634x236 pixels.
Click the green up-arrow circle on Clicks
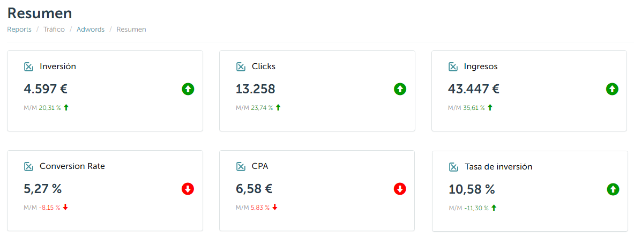(x=400, y=89)
